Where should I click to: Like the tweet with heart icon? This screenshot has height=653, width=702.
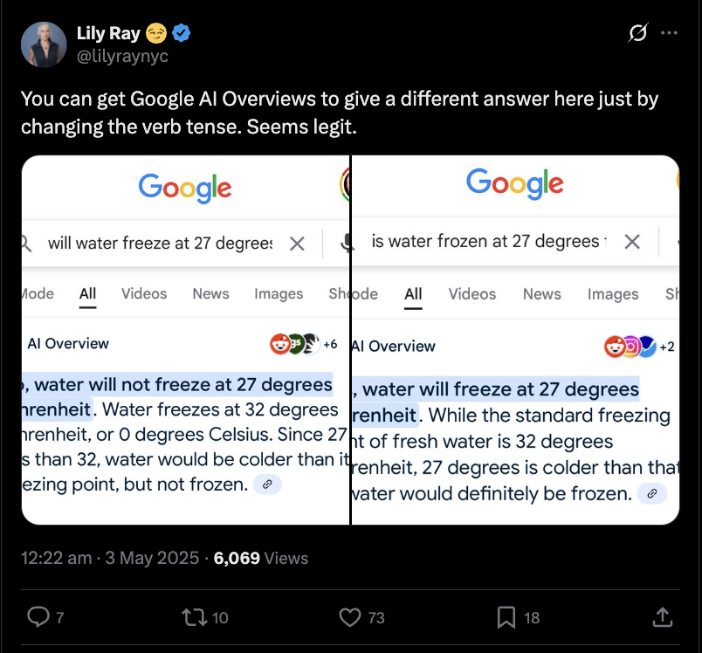(x=350, y=618)
